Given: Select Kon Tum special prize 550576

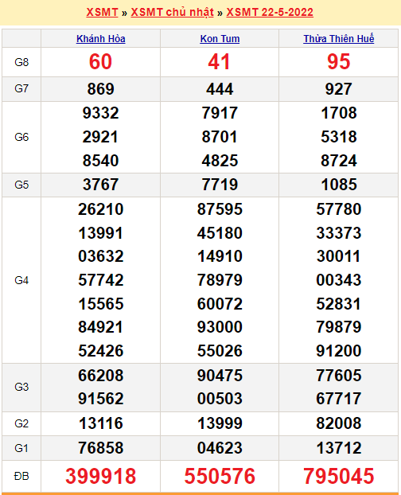Looking at the screenshot, I should 220,476.
